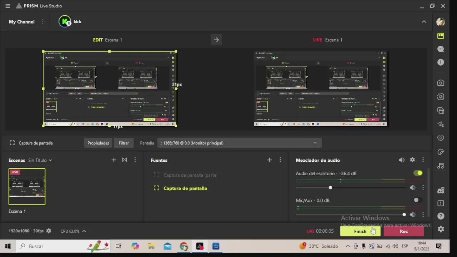The image size is (457, 257).
Task: Open the notice square exclamation icon in sidebar
Action: click(441, 203)
